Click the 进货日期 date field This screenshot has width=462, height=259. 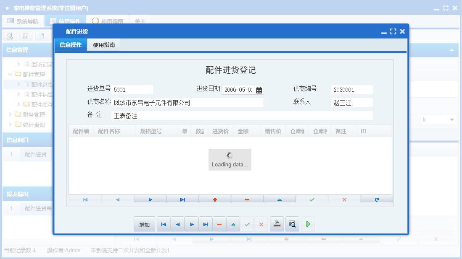[x=238, y=90]
